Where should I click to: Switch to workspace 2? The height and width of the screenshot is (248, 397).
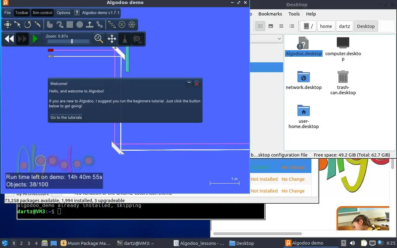[21, 243]
